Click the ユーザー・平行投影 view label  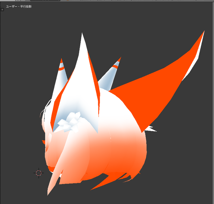click(x=19, y=7)
